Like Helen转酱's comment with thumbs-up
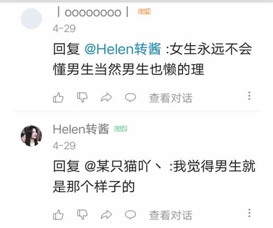Screen dimensions: 273x228 click(58, 215)
